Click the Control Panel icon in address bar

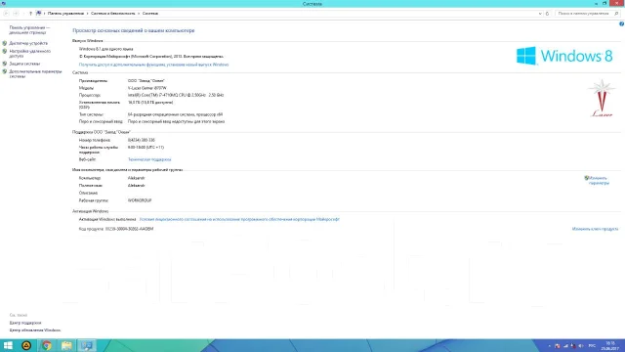[39, 13]
